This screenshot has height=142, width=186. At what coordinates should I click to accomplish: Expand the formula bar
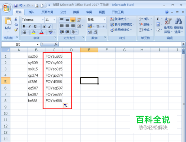(183, 44)
